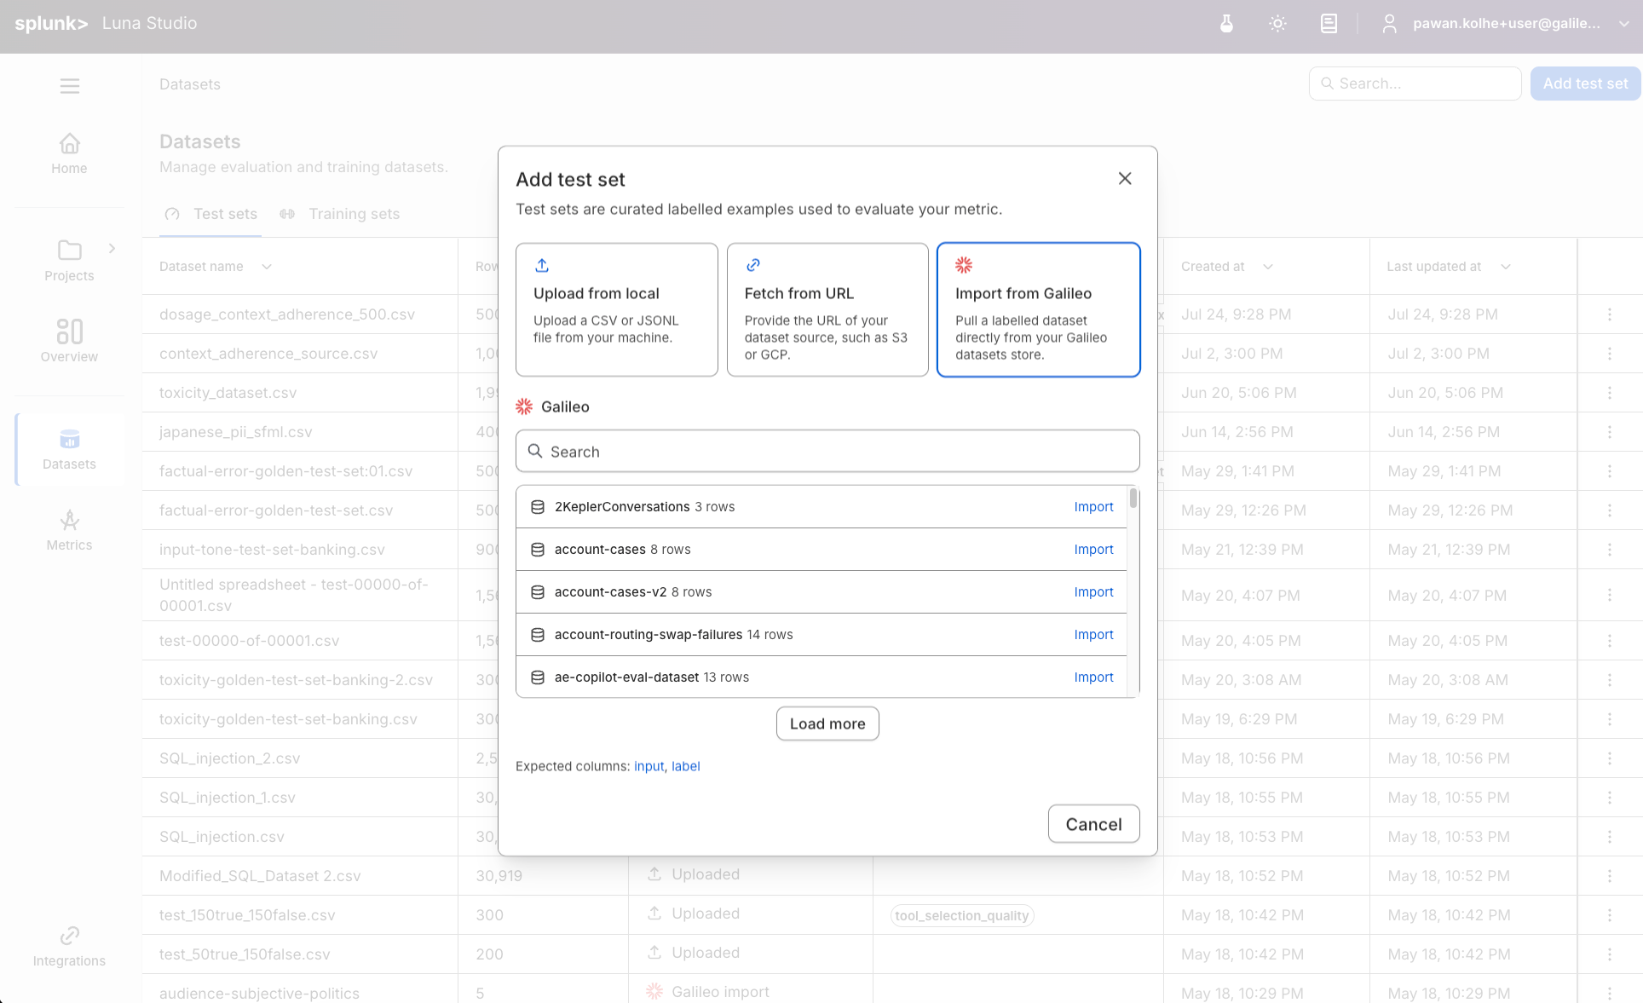Import the 2KeplerConversations dataset
Screen dimensions: 1643x1003
coord(1093,507)
